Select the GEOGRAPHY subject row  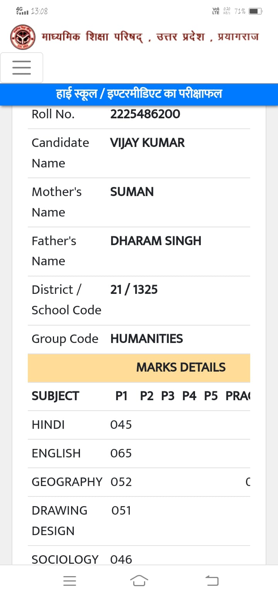[139, 482]
